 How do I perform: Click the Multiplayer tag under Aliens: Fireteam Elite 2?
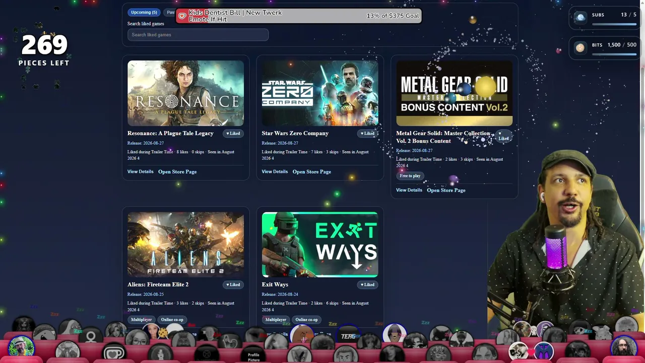(142, 320)
